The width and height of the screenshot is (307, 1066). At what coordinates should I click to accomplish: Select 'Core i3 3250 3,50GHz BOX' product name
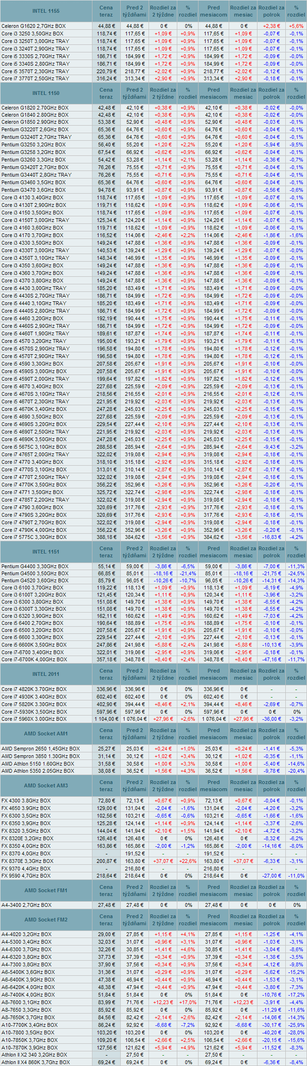(x=32, y=34)
